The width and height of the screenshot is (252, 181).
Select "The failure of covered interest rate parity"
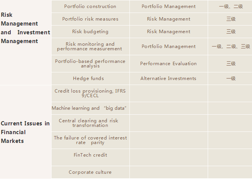pos(90,140)
